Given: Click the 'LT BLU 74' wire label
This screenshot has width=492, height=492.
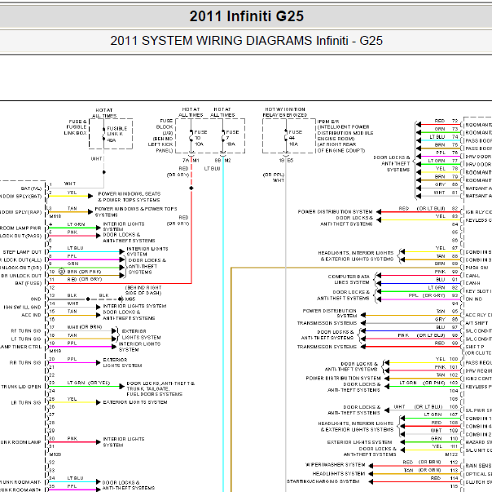Looking at the screenshot, I should 444,136.
